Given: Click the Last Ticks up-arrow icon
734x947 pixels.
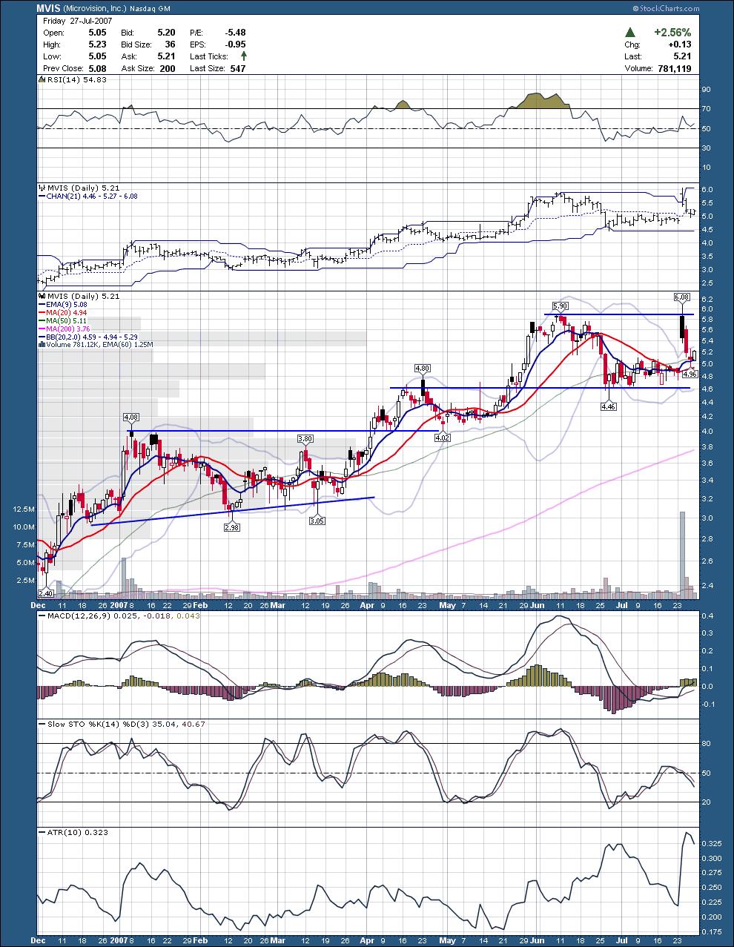Looking at the screenshot, I should click(243, 56).
